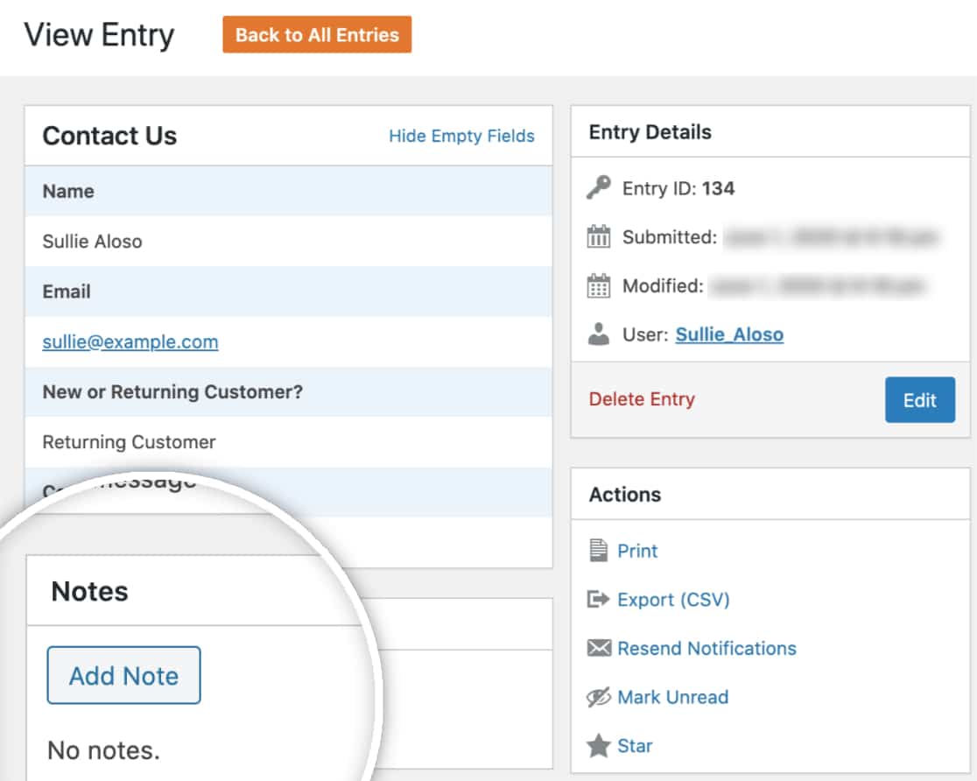Click the User person icon
Viewport: 977px width, 781px height.
(599, 334)
